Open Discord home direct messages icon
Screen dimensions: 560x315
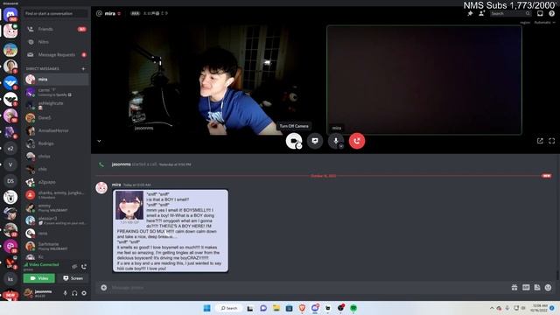click(10, 15)
